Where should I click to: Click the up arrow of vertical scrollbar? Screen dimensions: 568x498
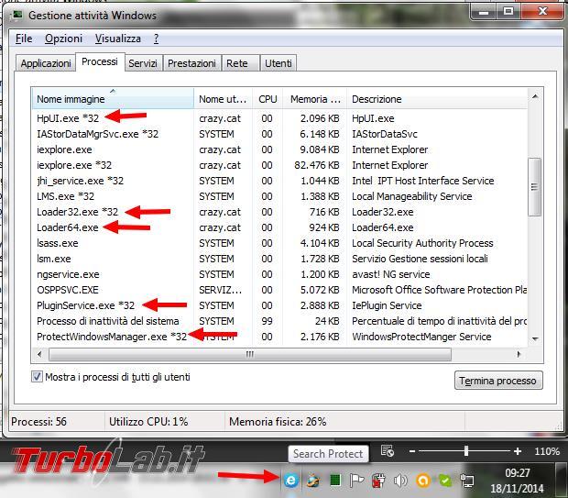click(535, 96)
